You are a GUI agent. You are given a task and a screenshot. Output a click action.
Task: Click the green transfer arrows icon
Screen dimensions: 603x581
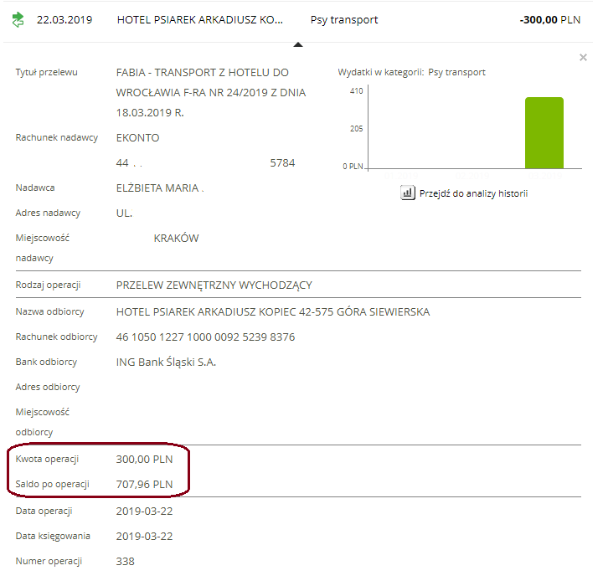click(18, 18)
